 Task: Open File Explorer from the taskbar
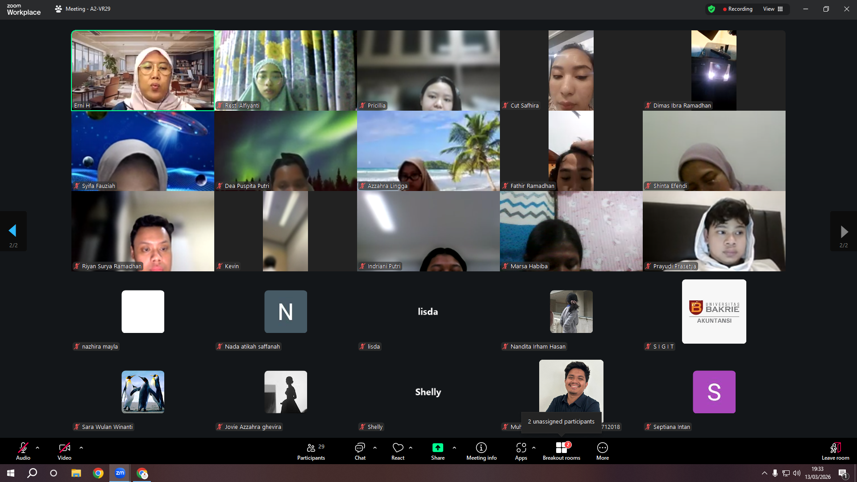[76, 473]
